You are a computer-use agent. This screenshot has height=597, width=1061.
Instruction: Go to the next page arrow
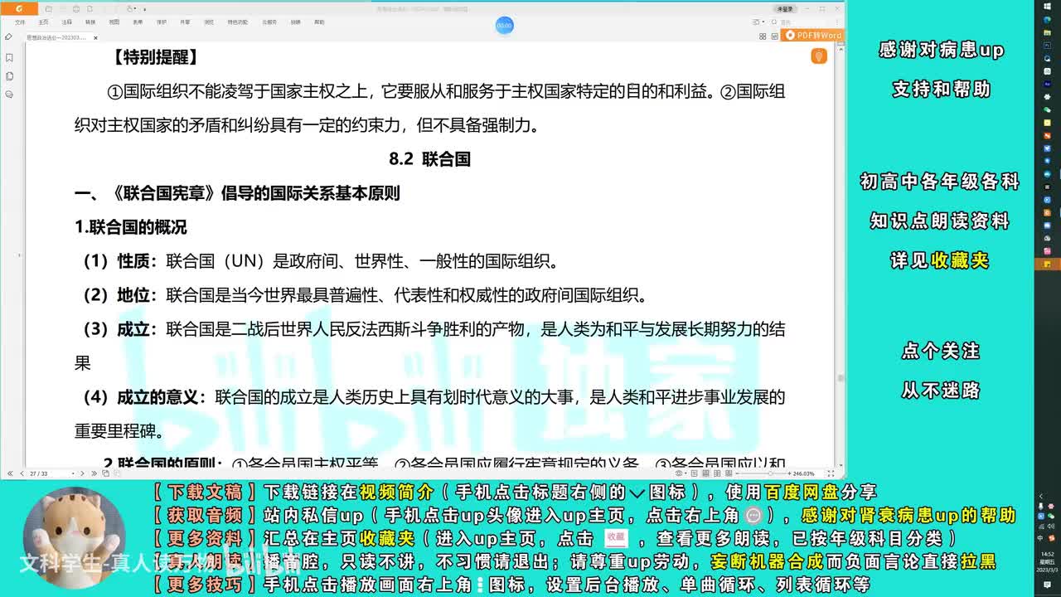(82, 473)
